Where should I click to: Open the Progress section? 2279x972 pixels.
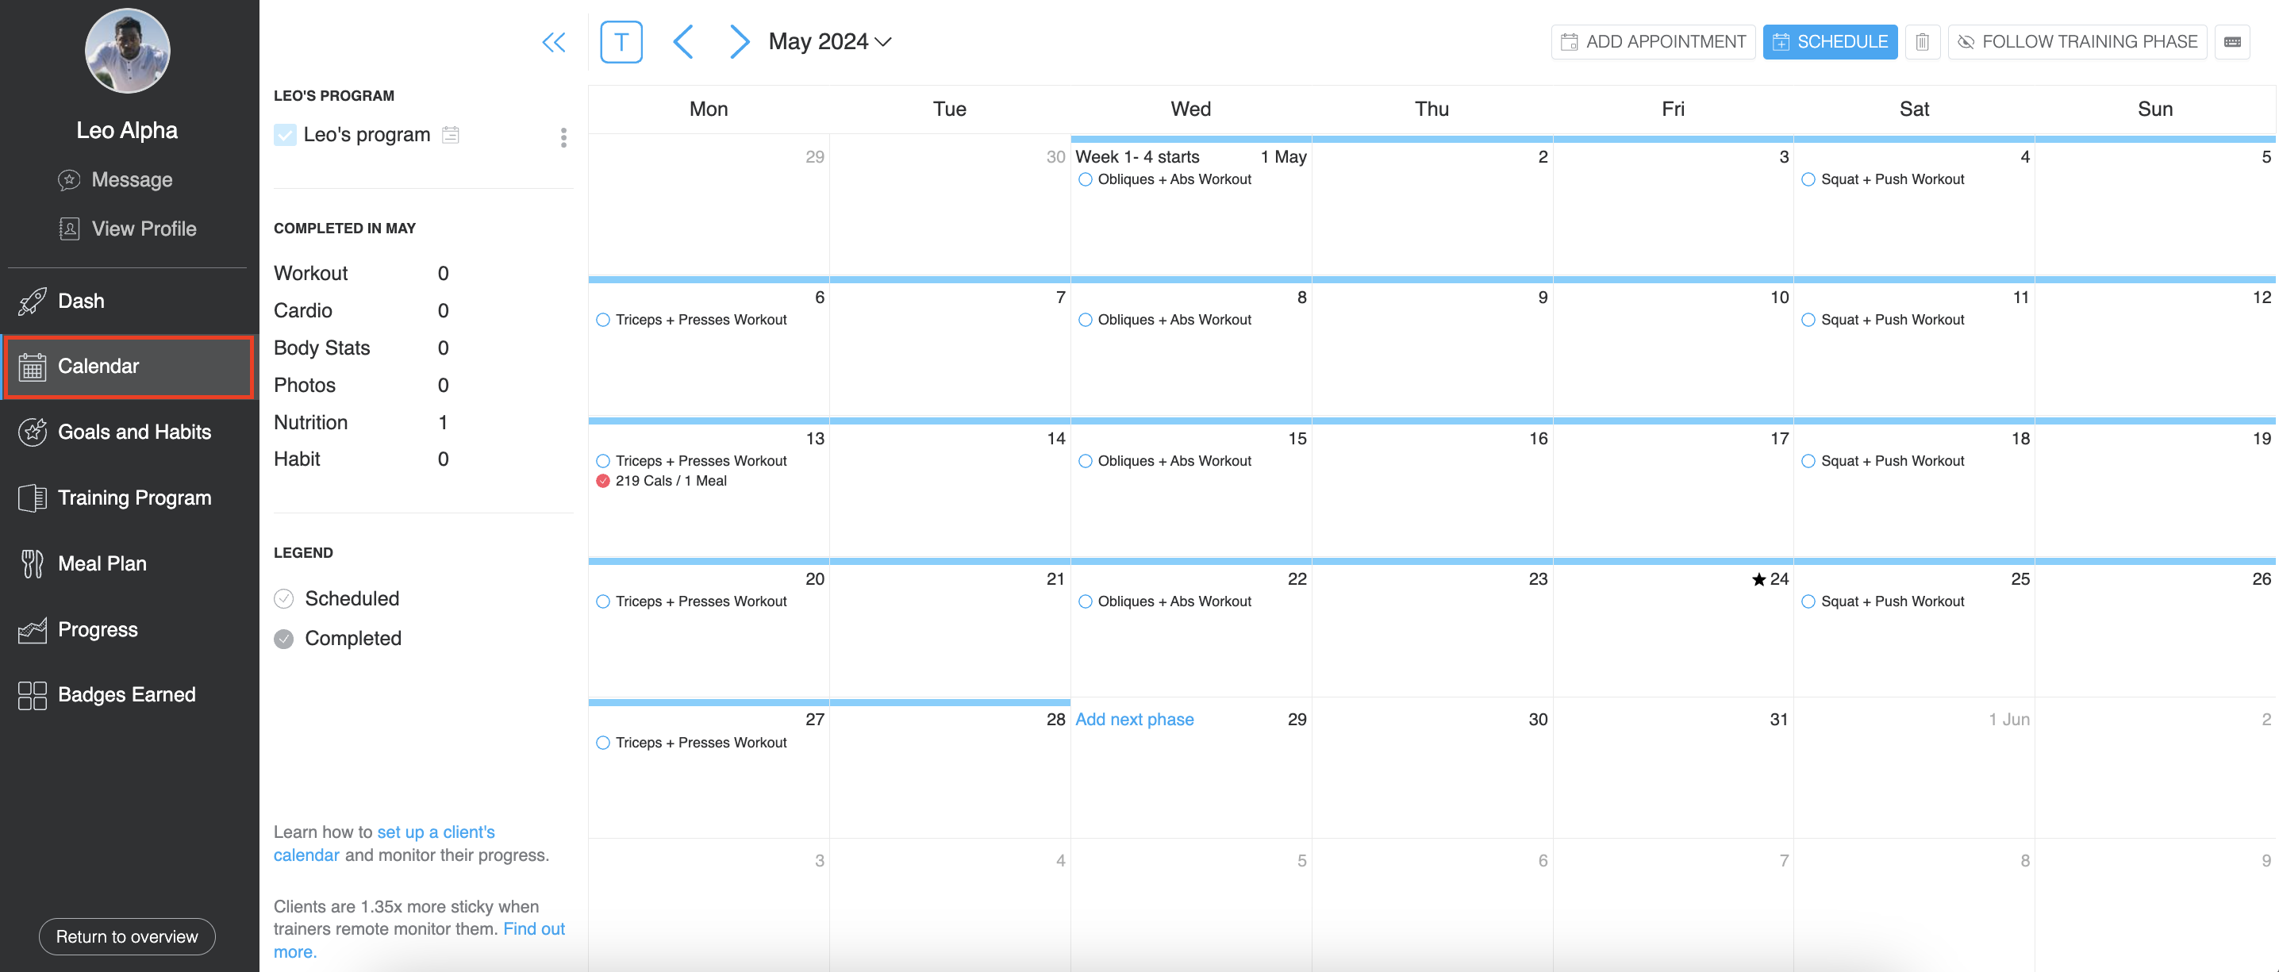[98, 629]
